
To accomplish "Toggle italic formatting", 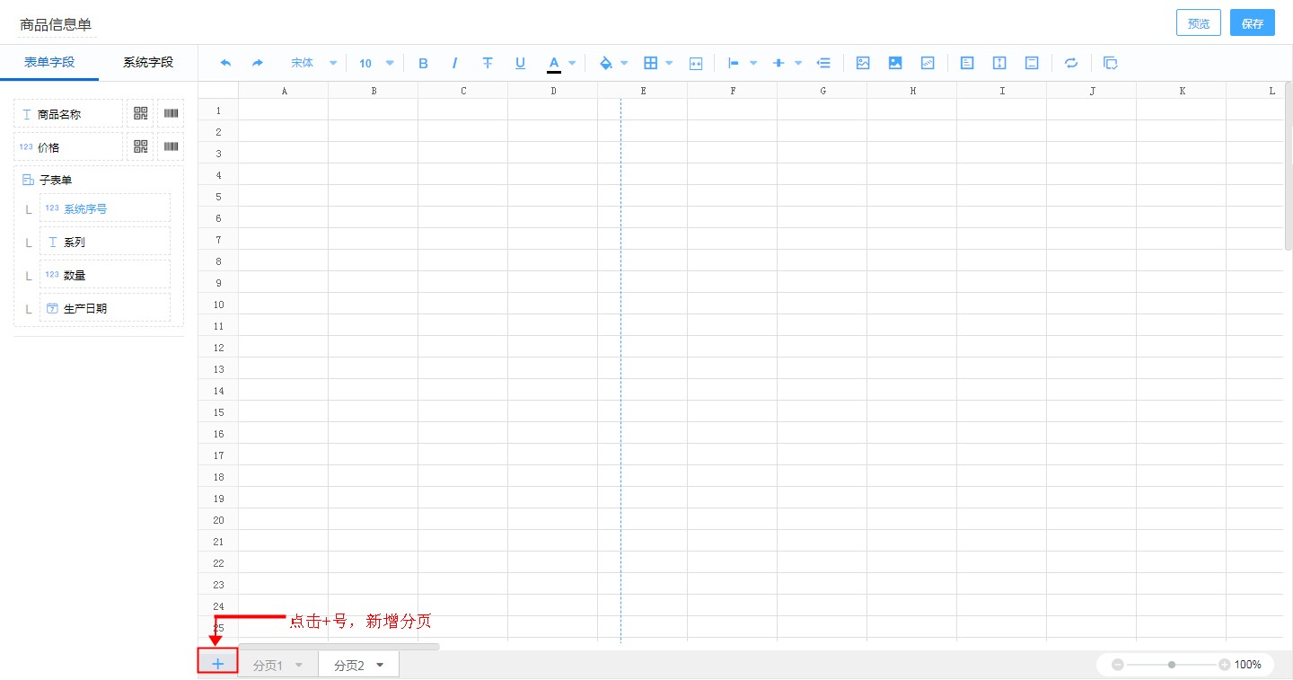I will click(455, 63).
